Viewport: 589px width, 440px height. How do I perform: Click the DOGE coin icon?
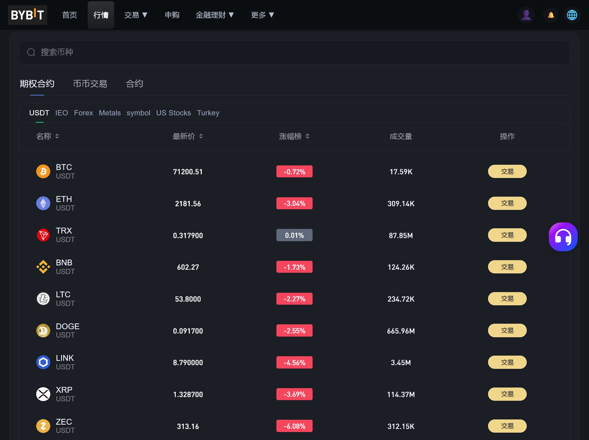[43, 331]
